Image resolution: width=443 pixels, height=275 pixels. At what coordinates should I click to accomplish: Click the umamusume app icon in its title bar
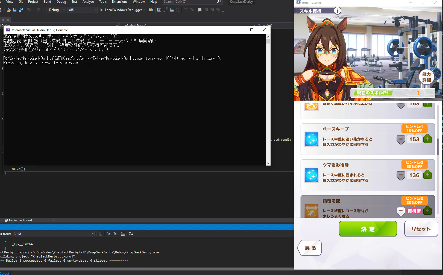298,2
